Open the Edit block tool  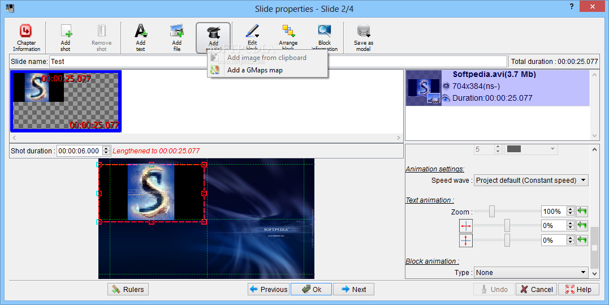pos(252,38)
